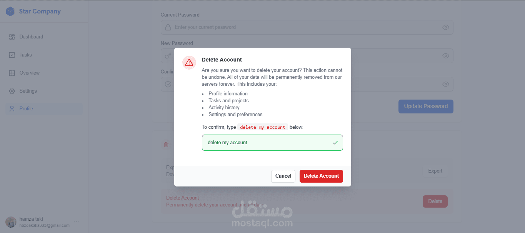Image resolution: width=525 pixels, height=233 pixels.
Task: Click the Dashboard grid icon in sidebar
Action: [12, 37]
